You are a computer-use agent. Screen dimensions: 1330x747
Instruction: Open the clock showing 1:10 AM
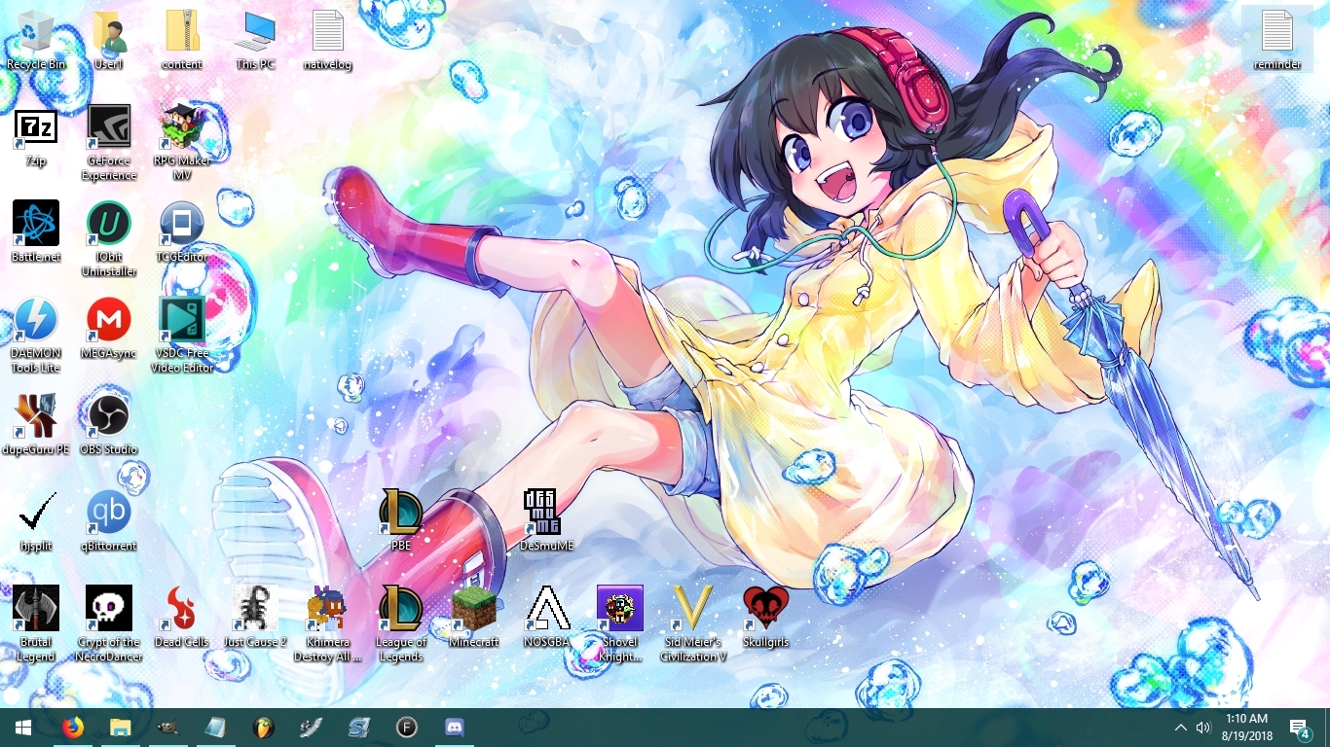coord(1246,728)
